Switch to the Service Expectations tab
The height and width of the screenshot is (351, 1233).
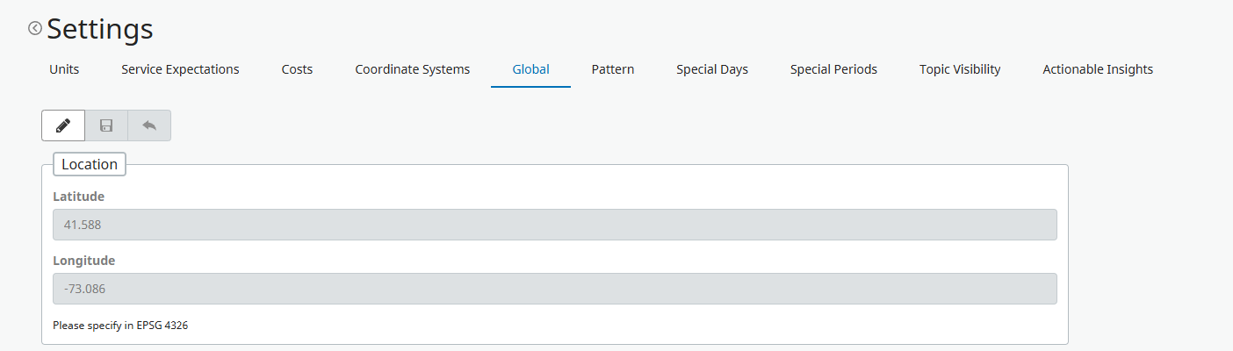(180, 69)
